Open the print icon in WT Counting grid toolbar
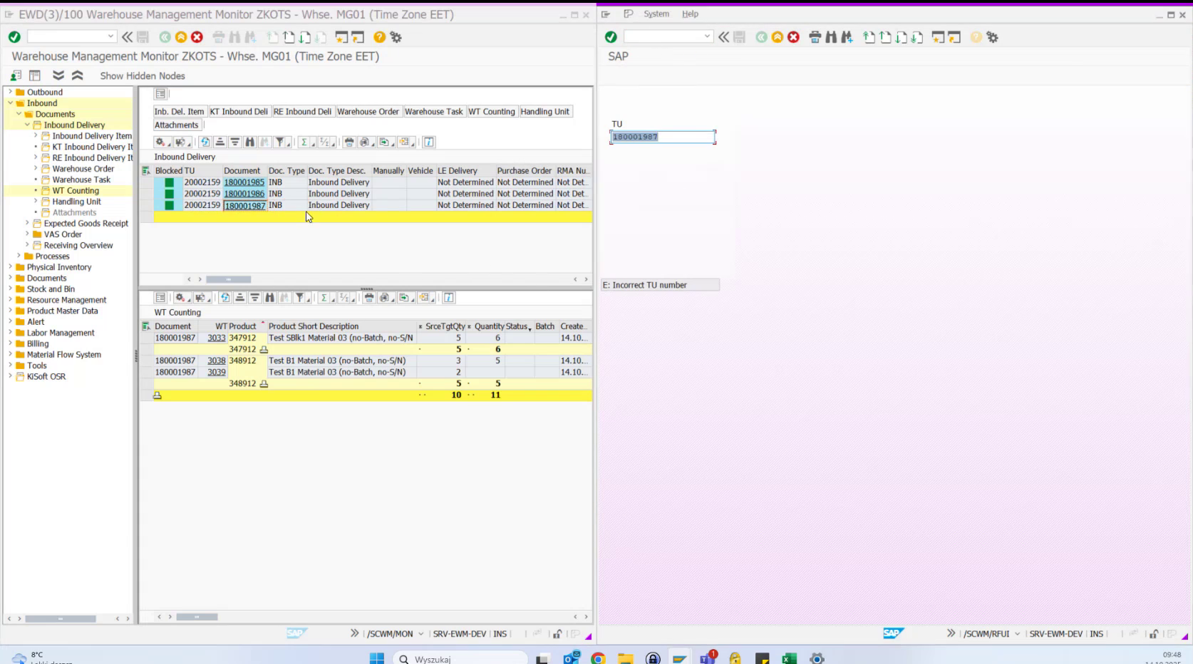 coord(369,298)
